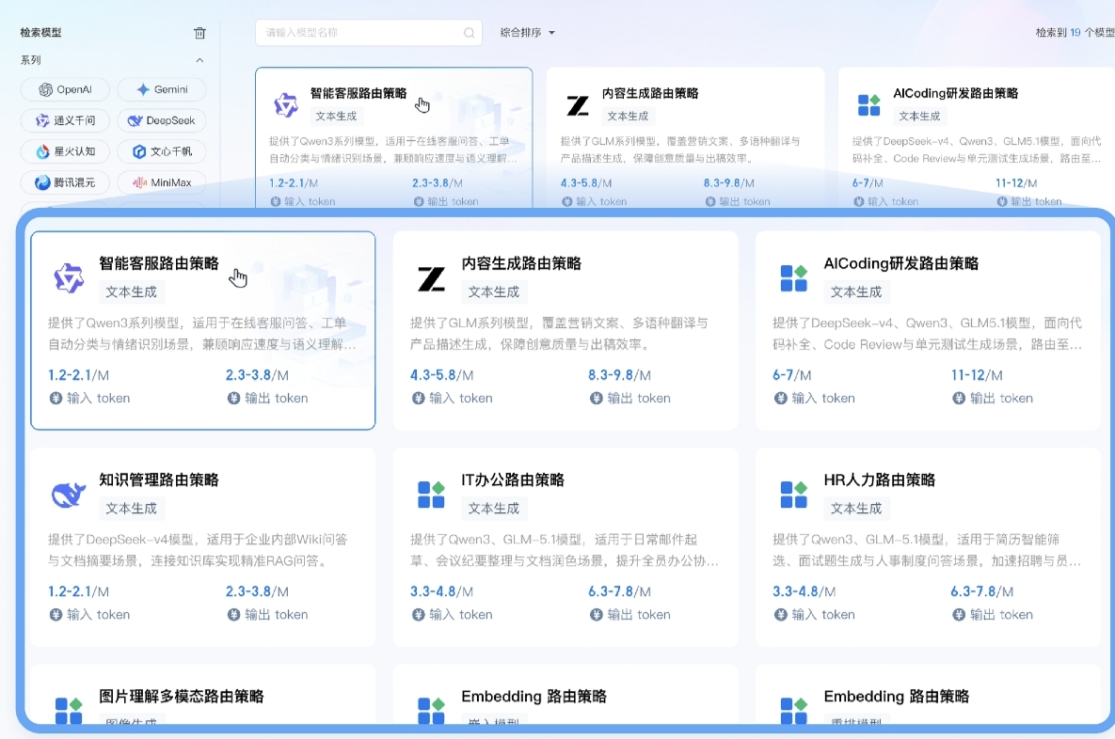The width and height of the screenshot is (1115, 739).
Task: Collapse the 系列 filter section
Action: [x=199, y=60]
